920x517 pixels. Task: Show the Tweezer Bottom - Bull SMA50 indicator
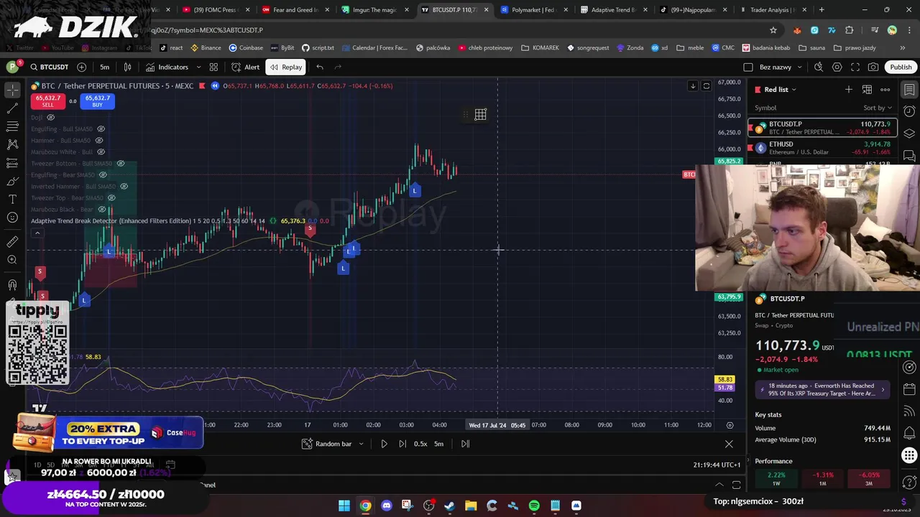(x=121, y=163)
